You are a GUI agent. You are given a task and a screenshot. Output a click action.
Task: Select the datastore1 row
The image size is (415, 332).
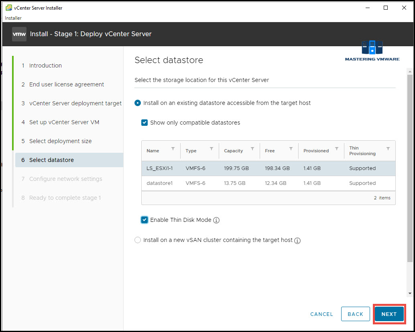click(x=269, y=183)
